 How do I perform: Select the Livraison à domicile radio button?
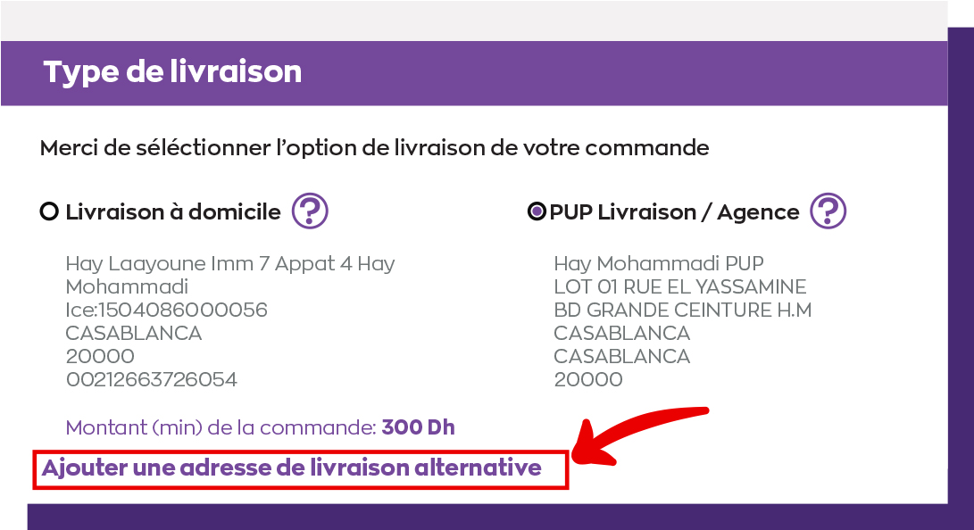click(49, 211)
